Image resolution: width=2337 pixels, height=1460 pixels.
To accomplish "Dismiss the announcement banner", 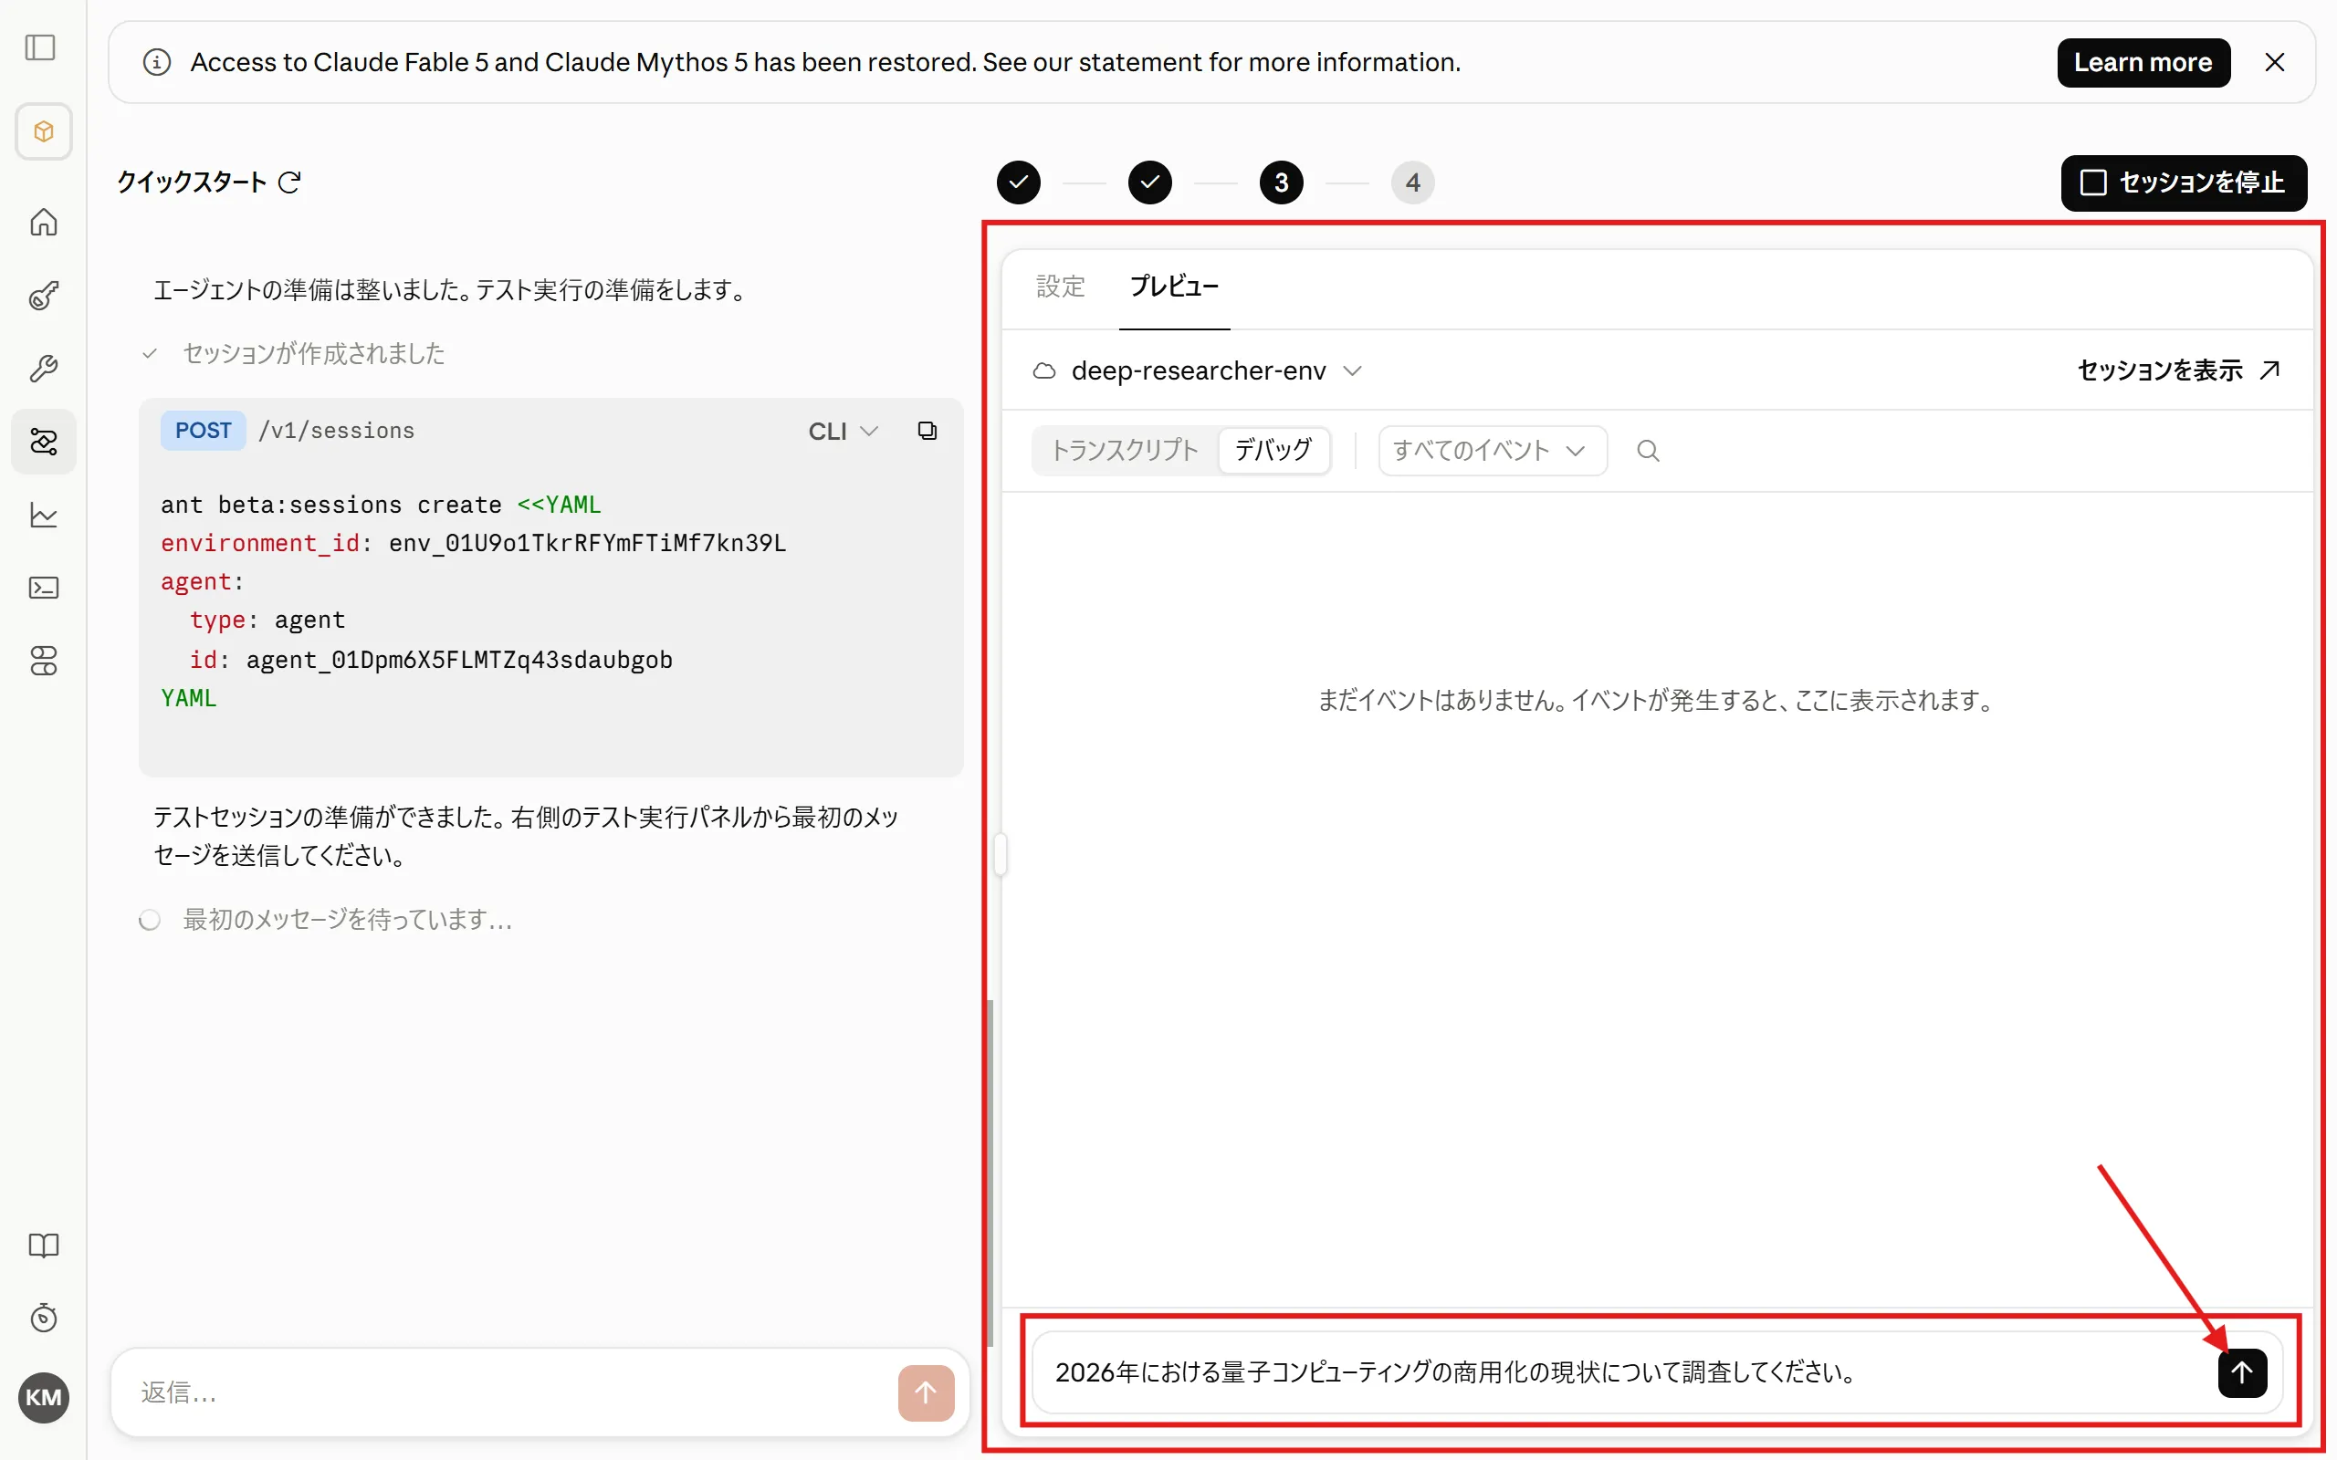I will click(2274, 63).
